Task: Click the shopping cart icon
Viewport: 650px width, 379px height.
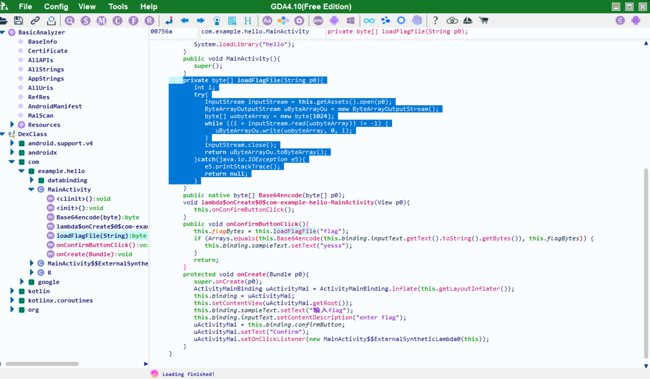Action: coord(484,21)
